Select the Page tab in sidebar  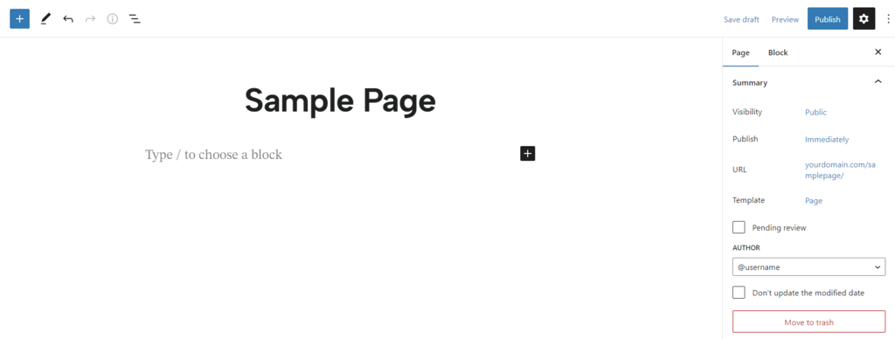tap(740, 52)
